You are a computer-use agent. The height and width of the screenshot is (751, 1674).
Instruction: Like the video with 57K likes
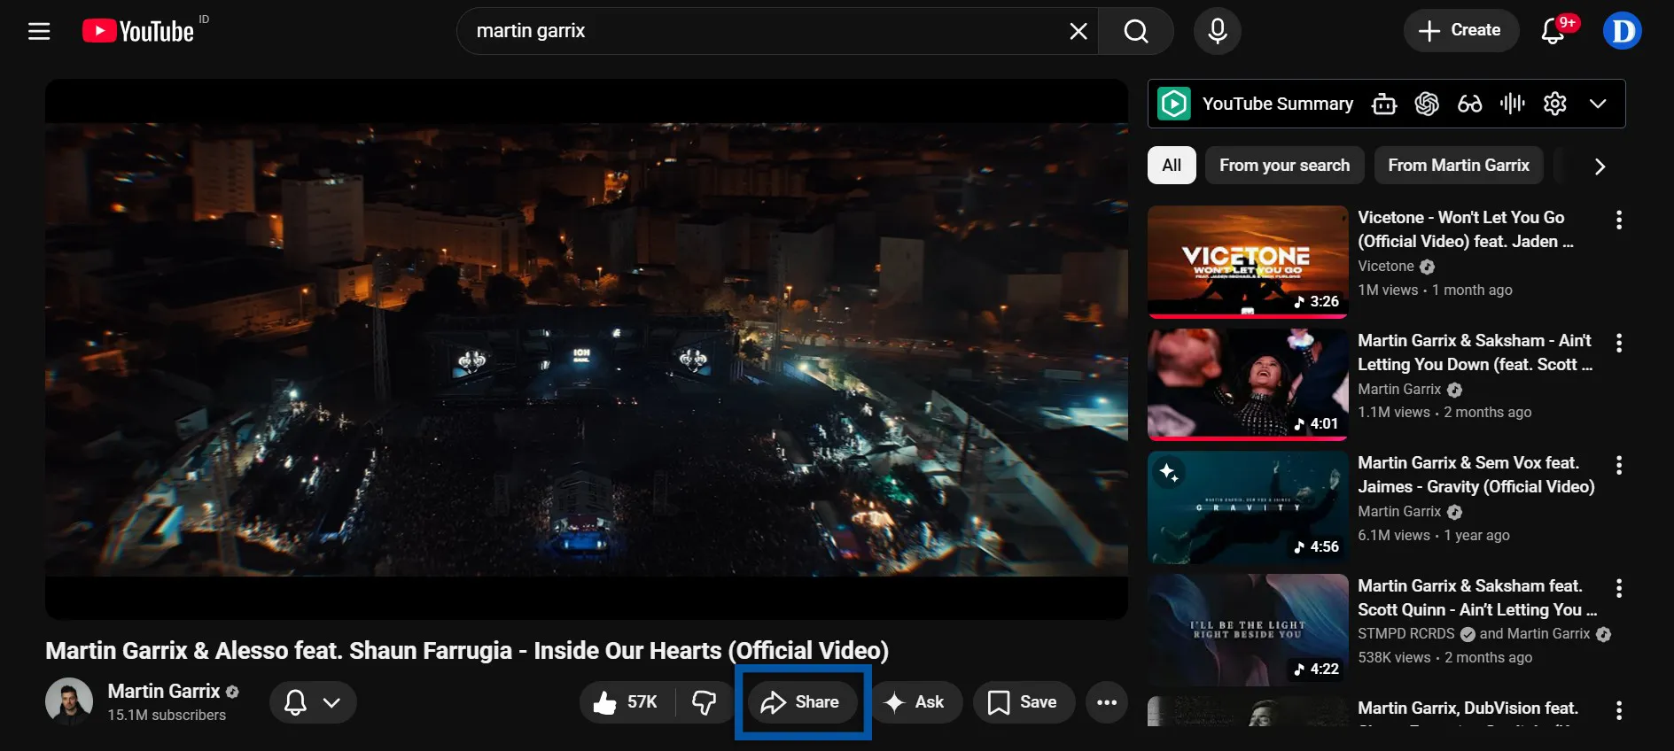point(627,702)
